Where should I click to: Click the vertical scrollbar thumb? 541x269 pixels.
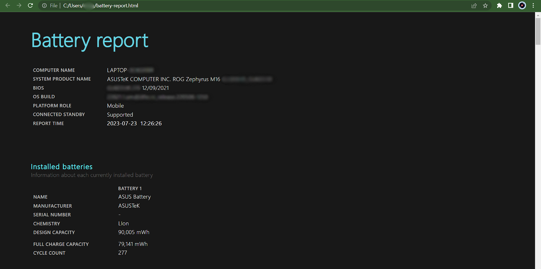click(x=538, y=31)
